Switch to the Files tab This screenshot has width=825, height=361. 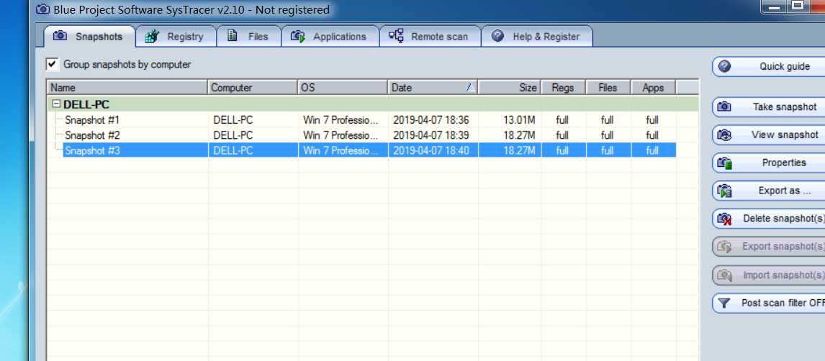(249, 36)
